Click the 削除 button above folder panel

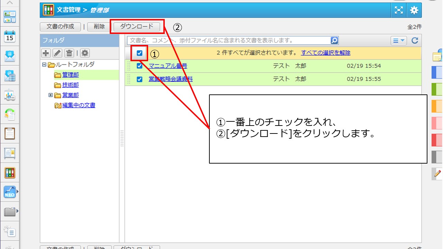tap(99, 27)
